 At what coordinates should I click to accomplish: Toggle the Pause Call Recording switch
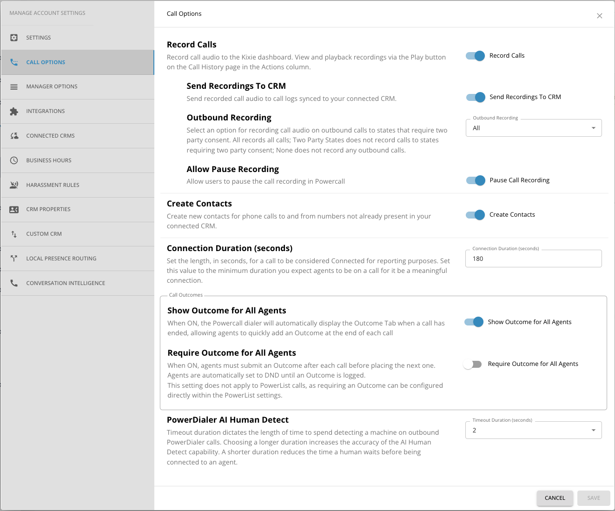(476, 180)
